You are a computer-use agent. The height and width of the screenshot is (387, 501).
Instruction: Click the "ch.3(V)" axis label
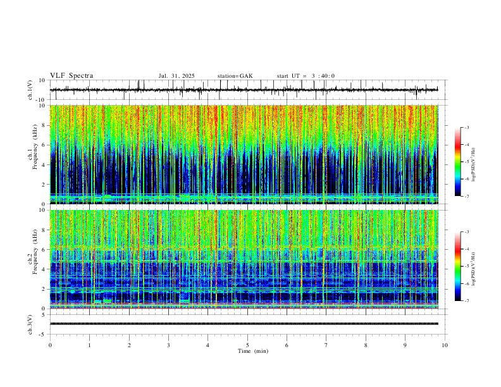coord(30,324)
